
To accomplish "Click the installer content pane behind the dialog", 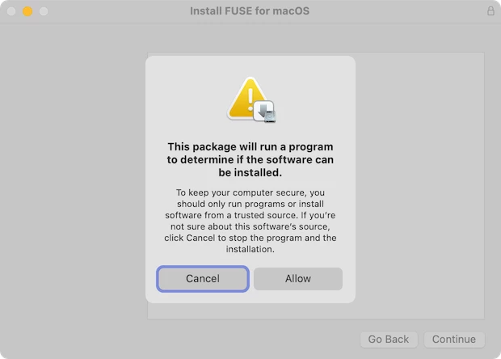I will coord(419,185).
